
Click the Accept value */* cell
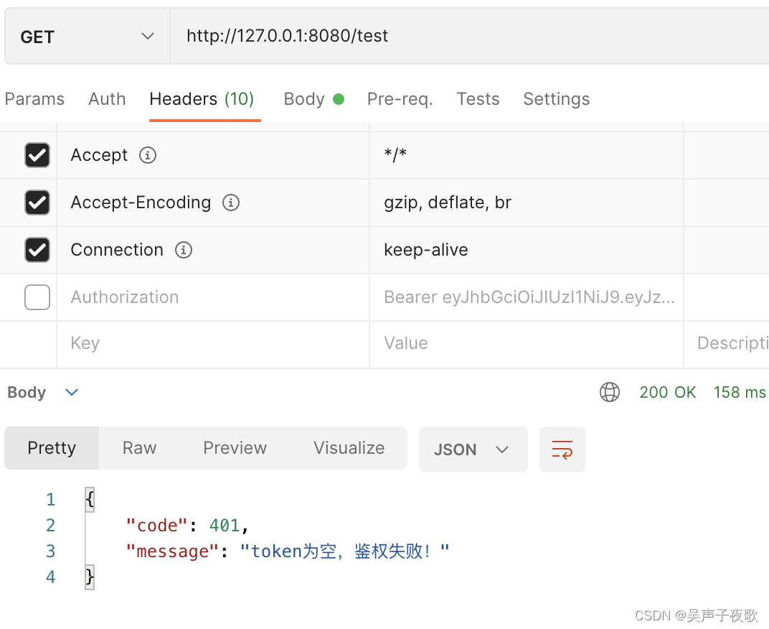click(x=527, y=155)
